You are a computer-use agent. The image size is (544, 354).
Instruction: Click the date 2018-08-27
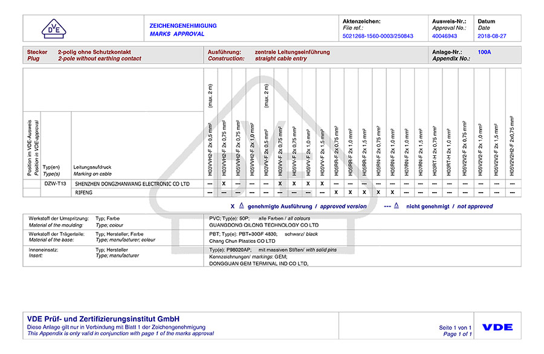[x=492, y=36]
